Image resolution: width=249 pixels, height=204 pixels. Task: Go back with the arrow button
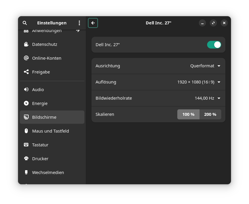coord(93,23)
